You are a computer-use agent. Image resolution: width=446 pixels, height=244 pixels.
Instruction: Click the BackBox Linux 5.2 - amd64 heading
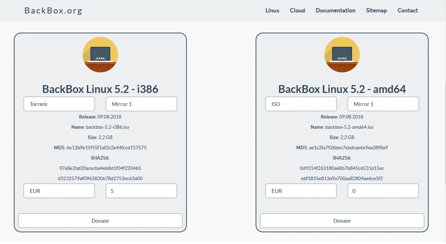[342, 89]
